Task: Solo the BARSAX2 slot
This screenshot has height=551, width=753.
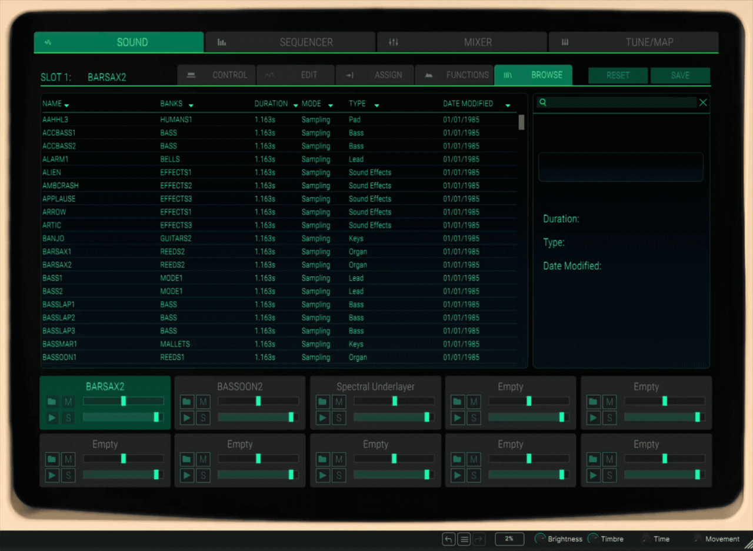Action: click(68, 418)
